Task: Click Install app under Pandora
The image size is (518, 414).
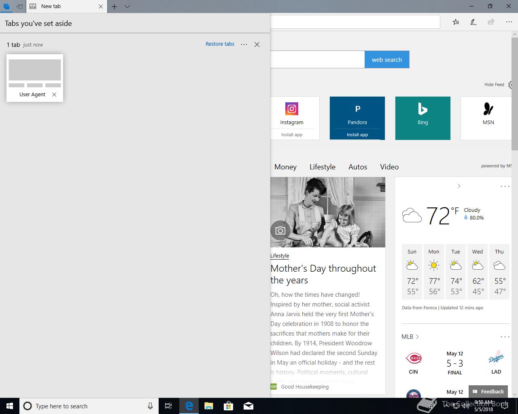Action: (x=357, y=135)
